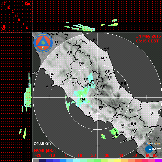162x162 pixels.
Task: Click the 17 Km altitude scale label
Action: click(4, 4)
